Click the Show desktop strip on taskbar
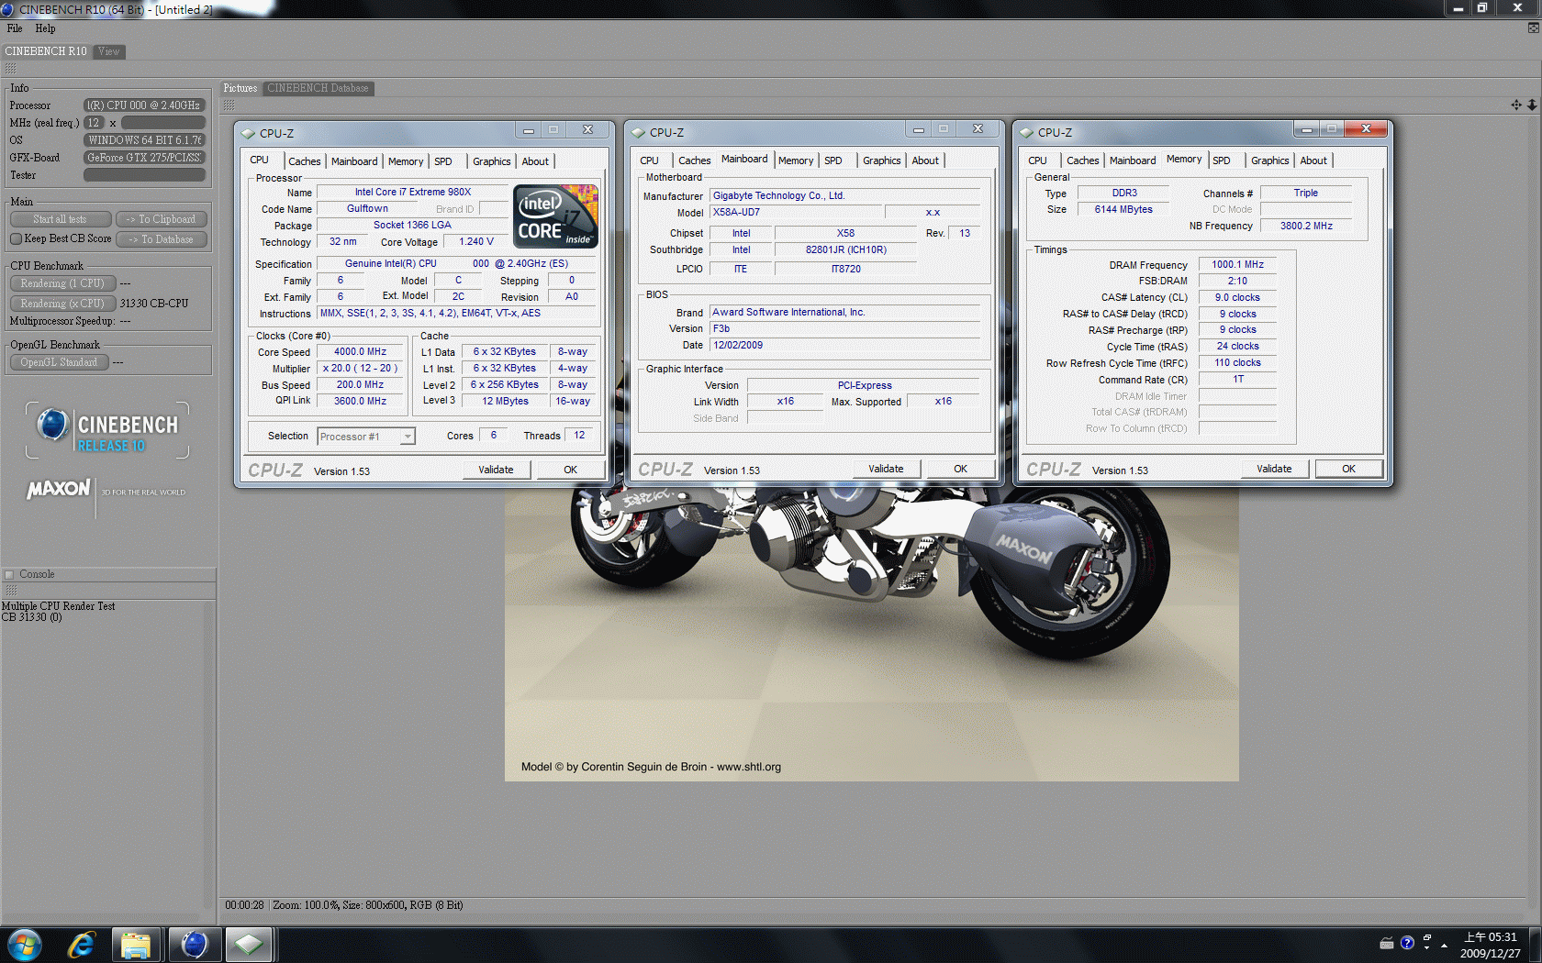 [1535, 944]
